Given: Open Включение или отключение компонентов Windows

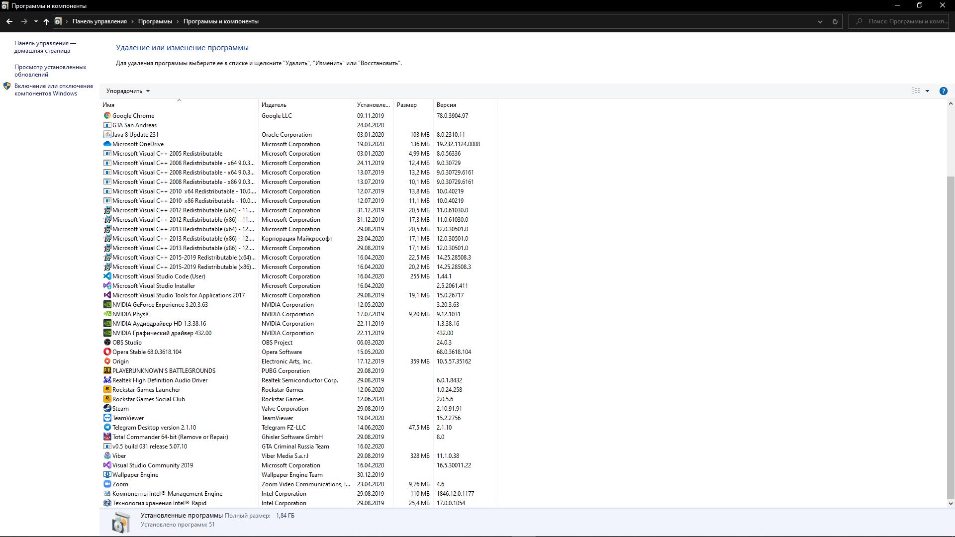Looking at the screenshot, I should 54,89.
